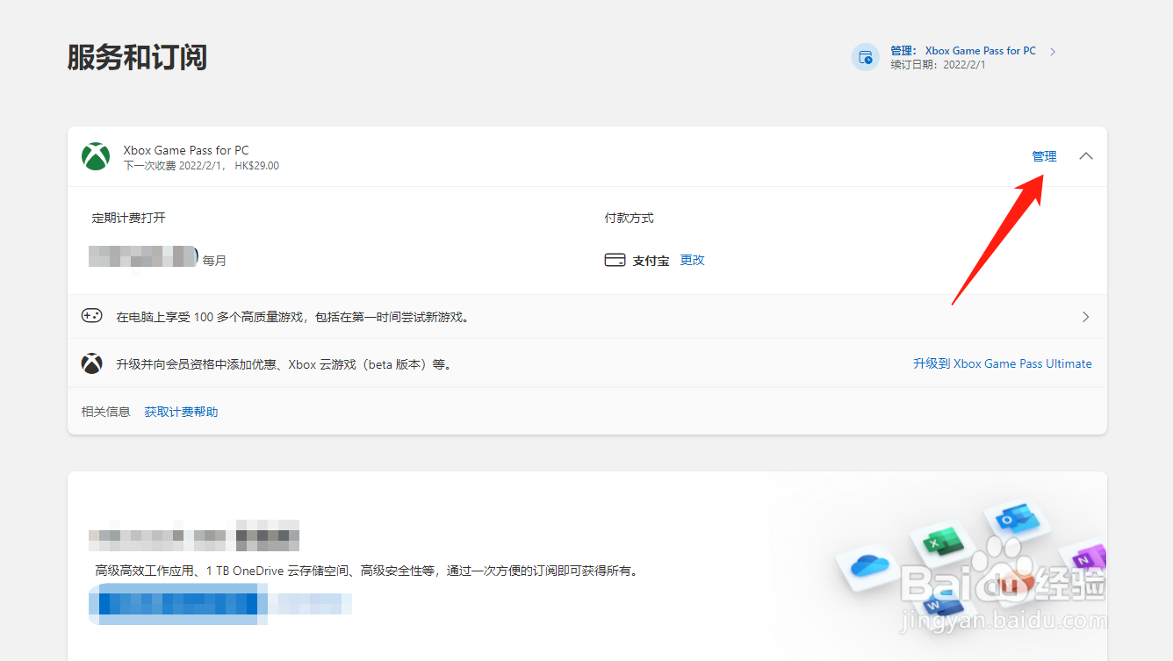1173x661 pixels.
Task: Click the 每月 billing period text
Action: 214,261
